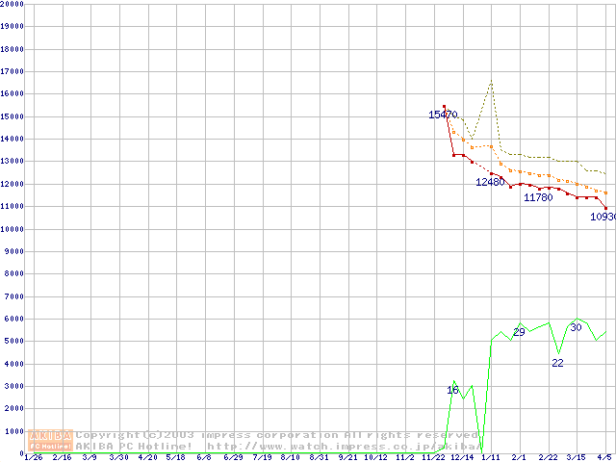Click the 11780 price data label
This screenshot has height=462, width=616.
(x=538, y=197)
